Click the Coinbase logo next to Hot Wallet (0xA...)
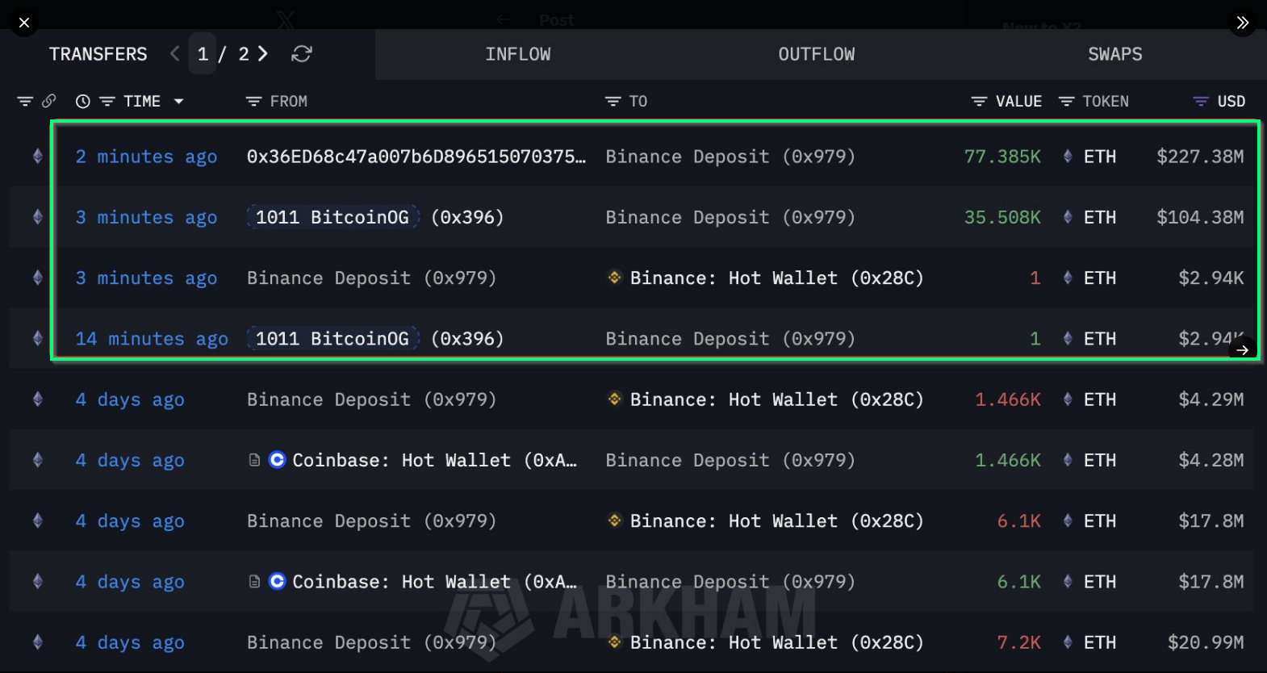The width and height of the screenshot is (1267, 673). [277, 460]
